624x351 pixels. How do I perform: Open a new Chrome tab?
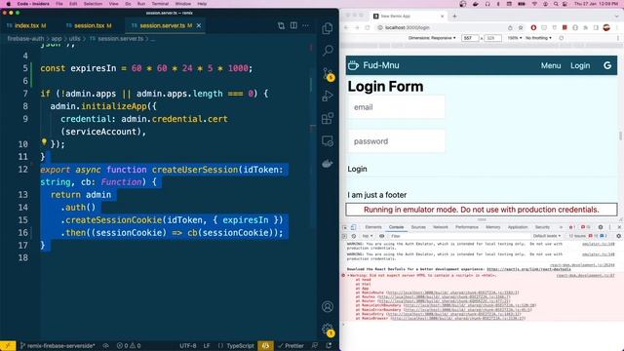tap(454, 16)
